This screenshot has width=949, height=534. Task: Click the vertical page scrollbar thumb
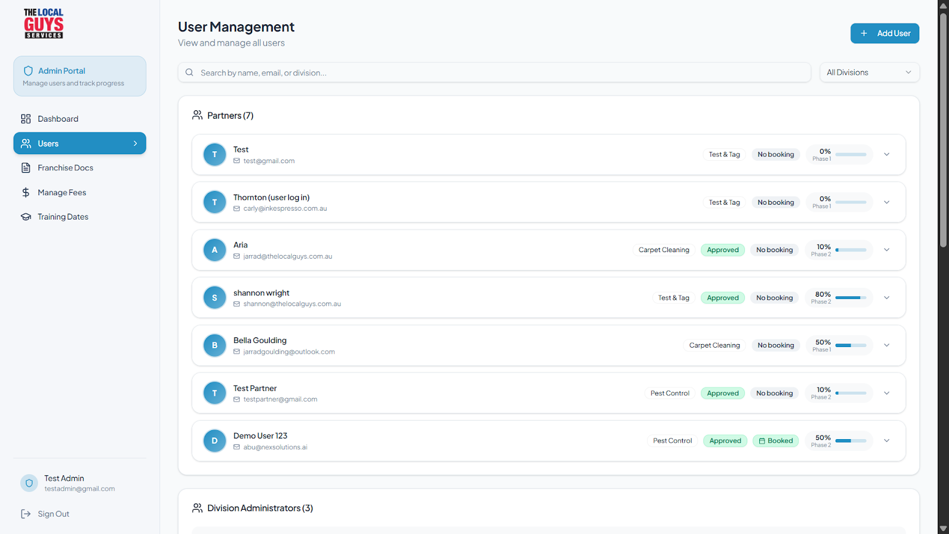[943, 129]
